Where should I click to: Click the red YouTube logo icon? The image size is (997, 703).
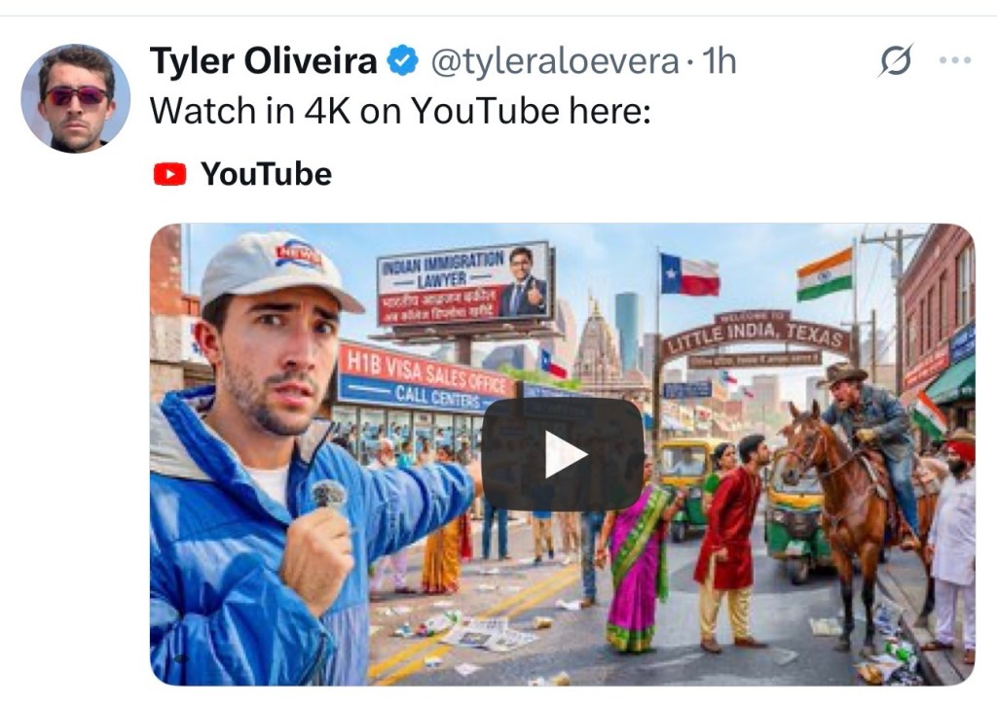(x=169, y=174)
